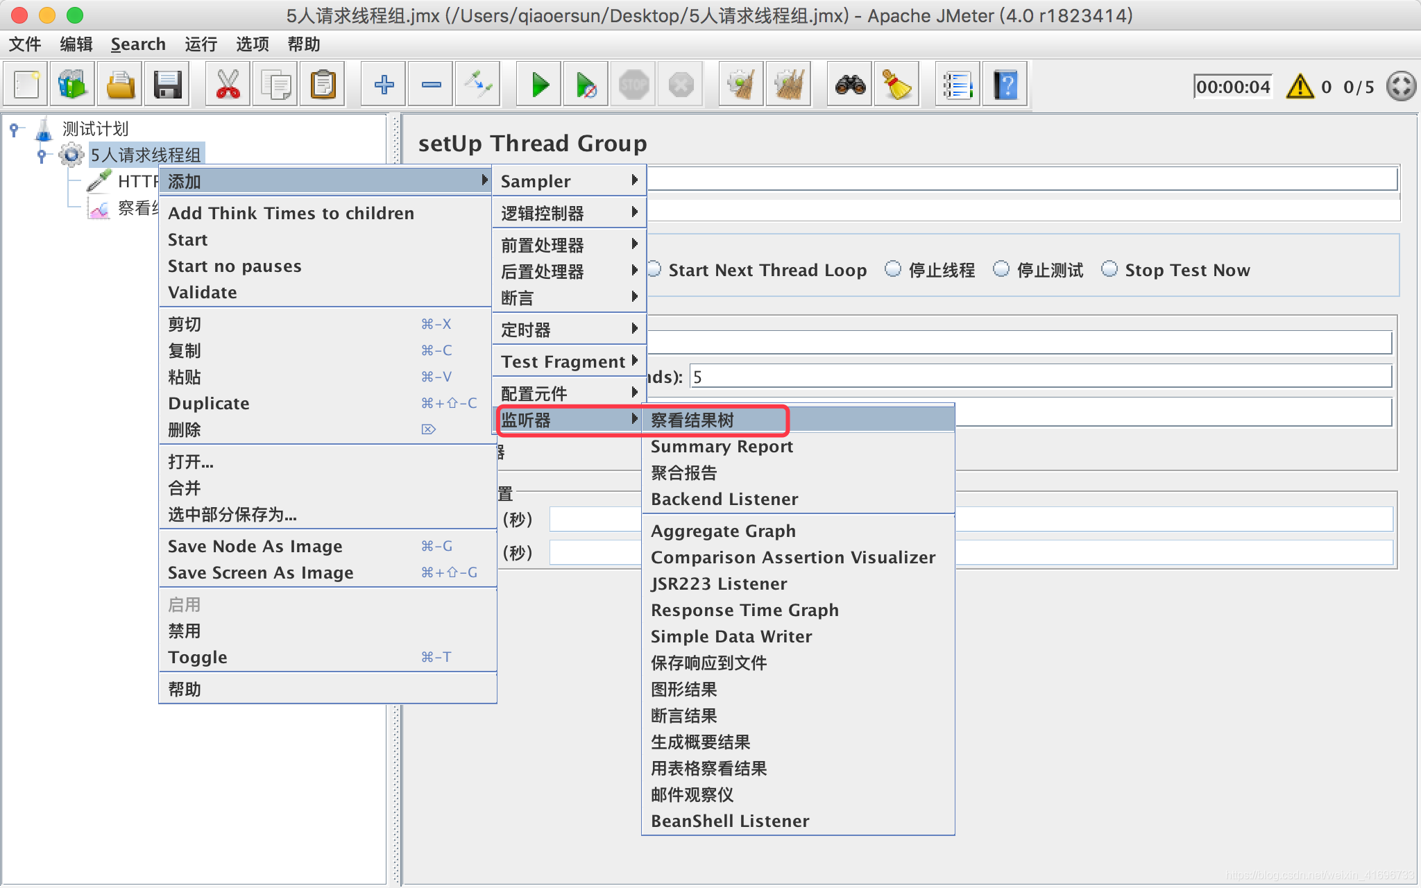Click the Stop icon in toolbar
This screenshot has height=888, width=1421.
[633, 85]
